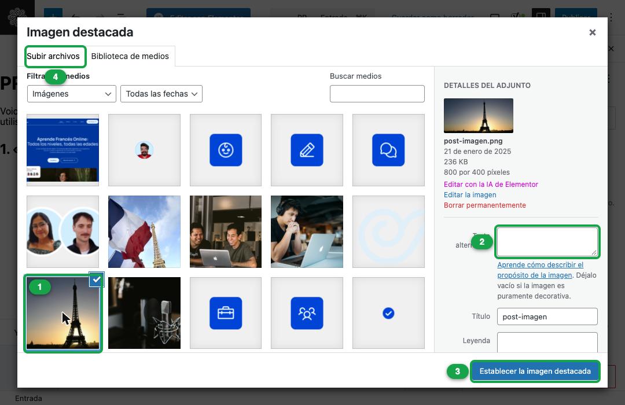
Task: Select the Aprende Francés Online website screenshot thumbnail
Action: pos(62,150)
